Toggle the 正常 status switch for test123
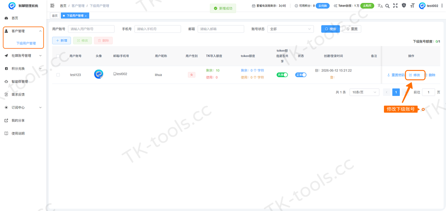This screenshot has width=446, height=211. [301, 75]
